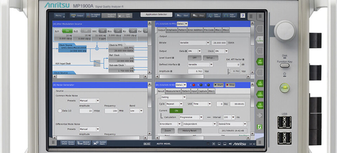Click the speaker volume icon in the bottom tray

coord(230,144)
